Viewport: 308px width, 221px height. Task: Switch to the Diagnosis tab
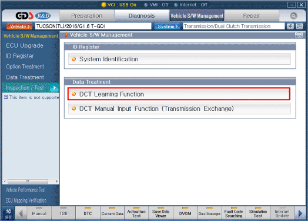coord(142,15)
